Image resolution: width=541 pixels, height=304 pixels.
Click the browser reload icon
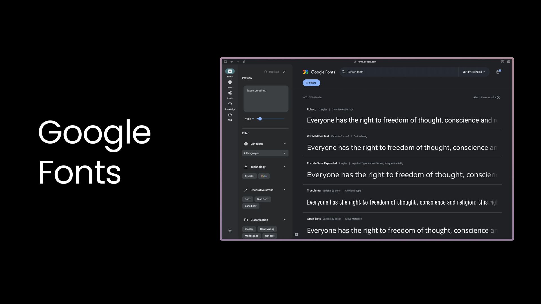coord(244,62)
